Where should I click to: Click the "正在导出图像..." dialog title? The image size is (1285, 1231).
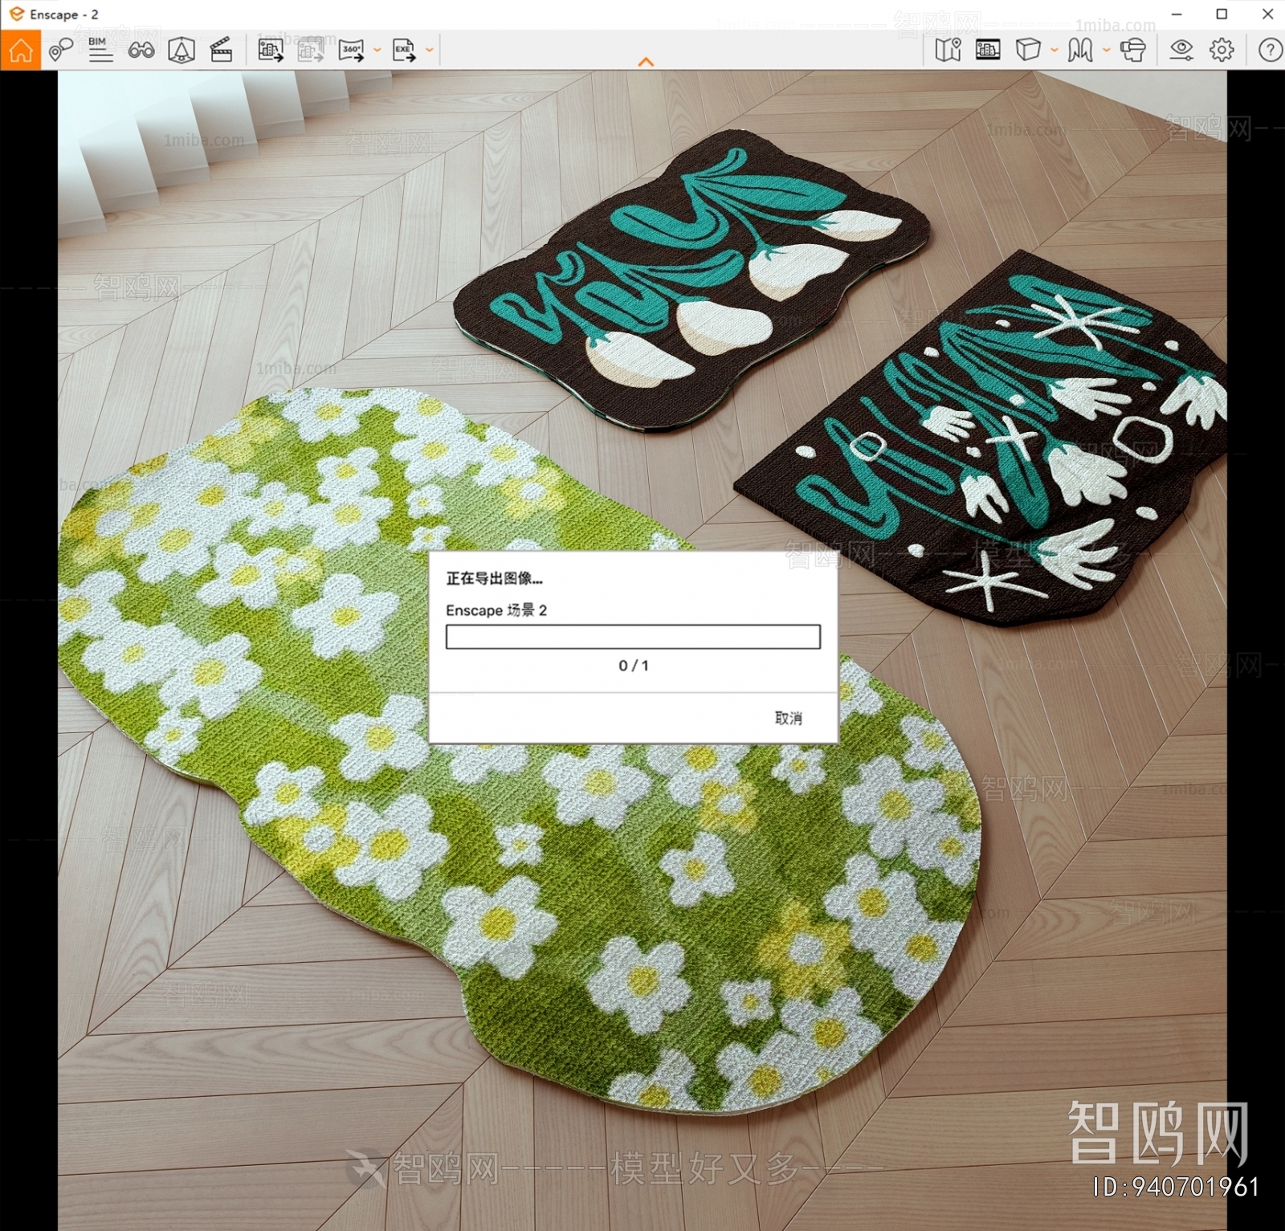(495, 578)
